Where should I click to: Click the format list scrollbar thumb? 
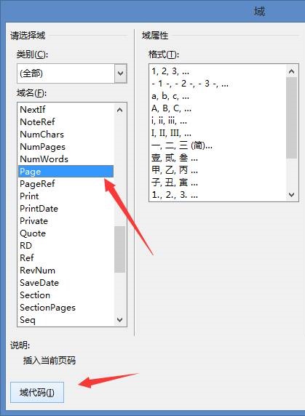coord(291,118)
